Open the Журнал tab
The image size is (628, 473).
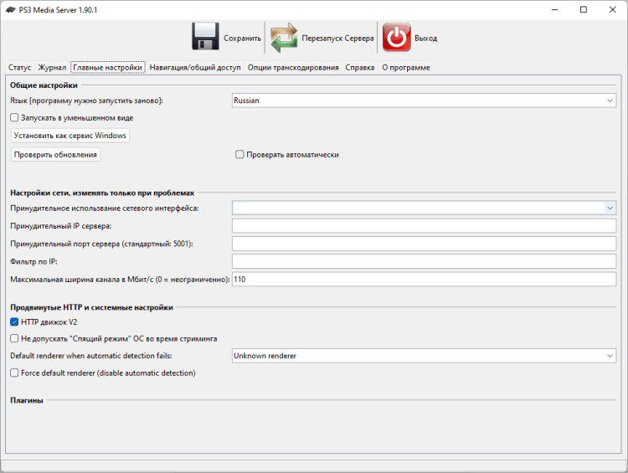pos(52,67)
